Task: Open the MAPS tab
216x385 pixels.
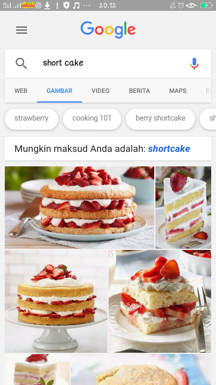Action: (178, 91)
